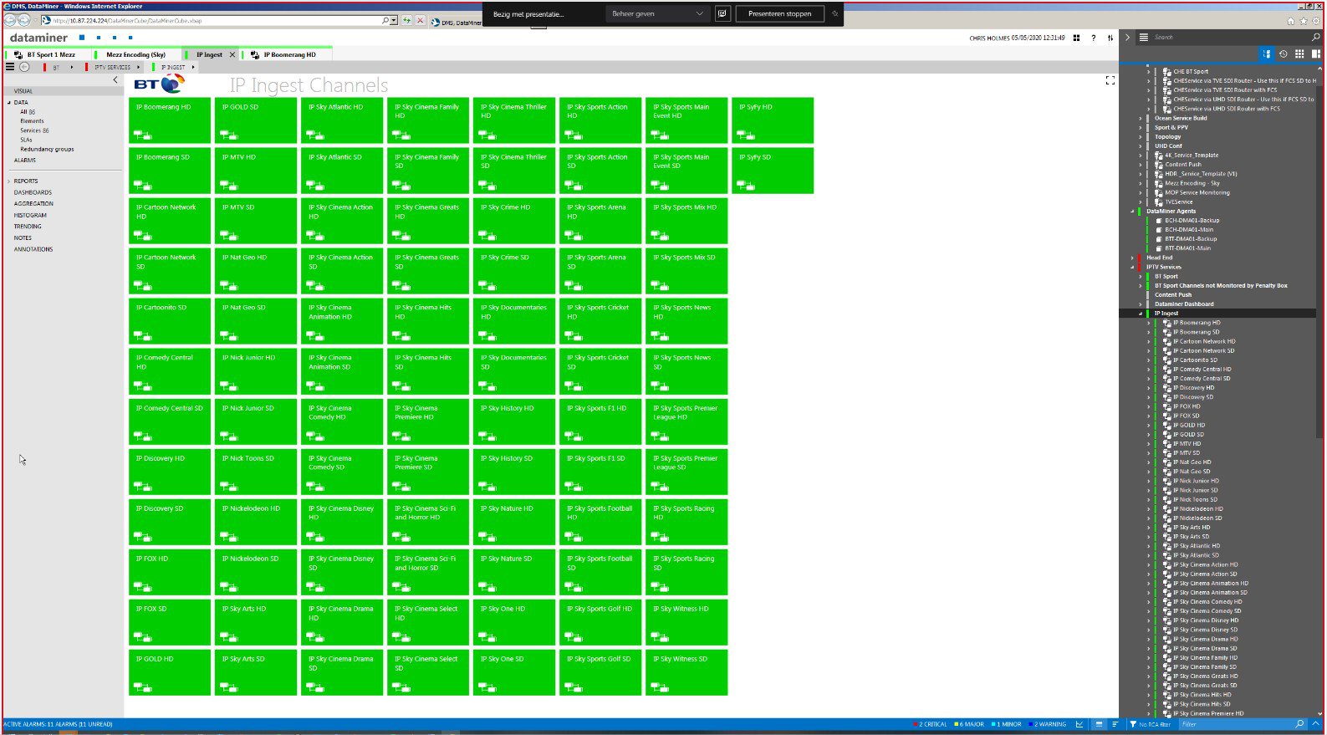Go back using the circular back arrow
The height and width of the screenshot is (735, 1327).
pos(24,67)
